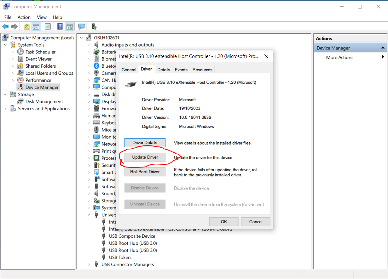Open the More Actions submenu arrow
The image size is (388, 279).
pyautogui.click(x=383, y=57)
